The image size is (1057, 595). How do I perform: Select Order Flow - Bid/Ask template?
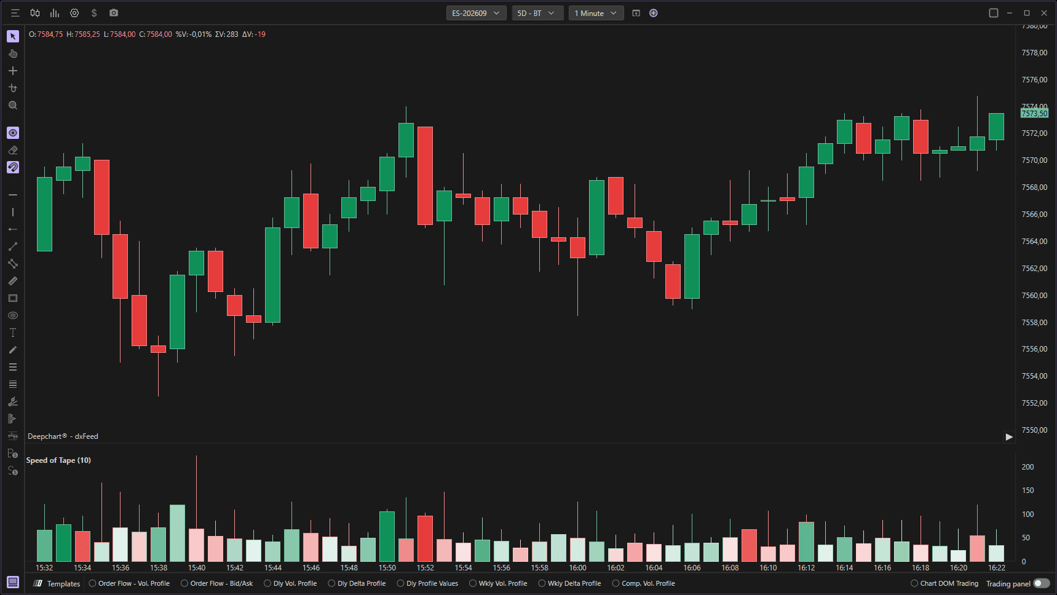[216, 583]
